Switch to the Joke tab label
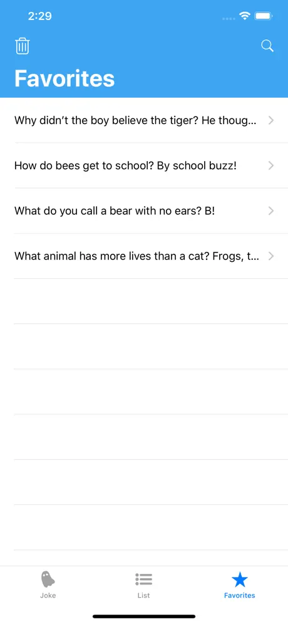Screen dimensions: 288x624 pos(48,595)
